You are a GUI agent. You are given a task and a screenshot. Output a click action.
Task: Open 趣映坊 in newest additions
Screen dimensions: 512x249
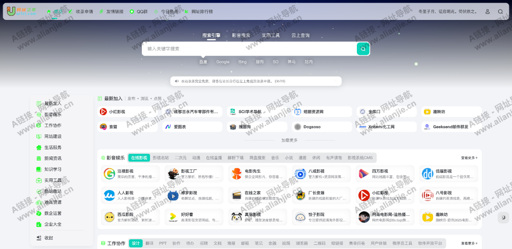tap(451, 112)
